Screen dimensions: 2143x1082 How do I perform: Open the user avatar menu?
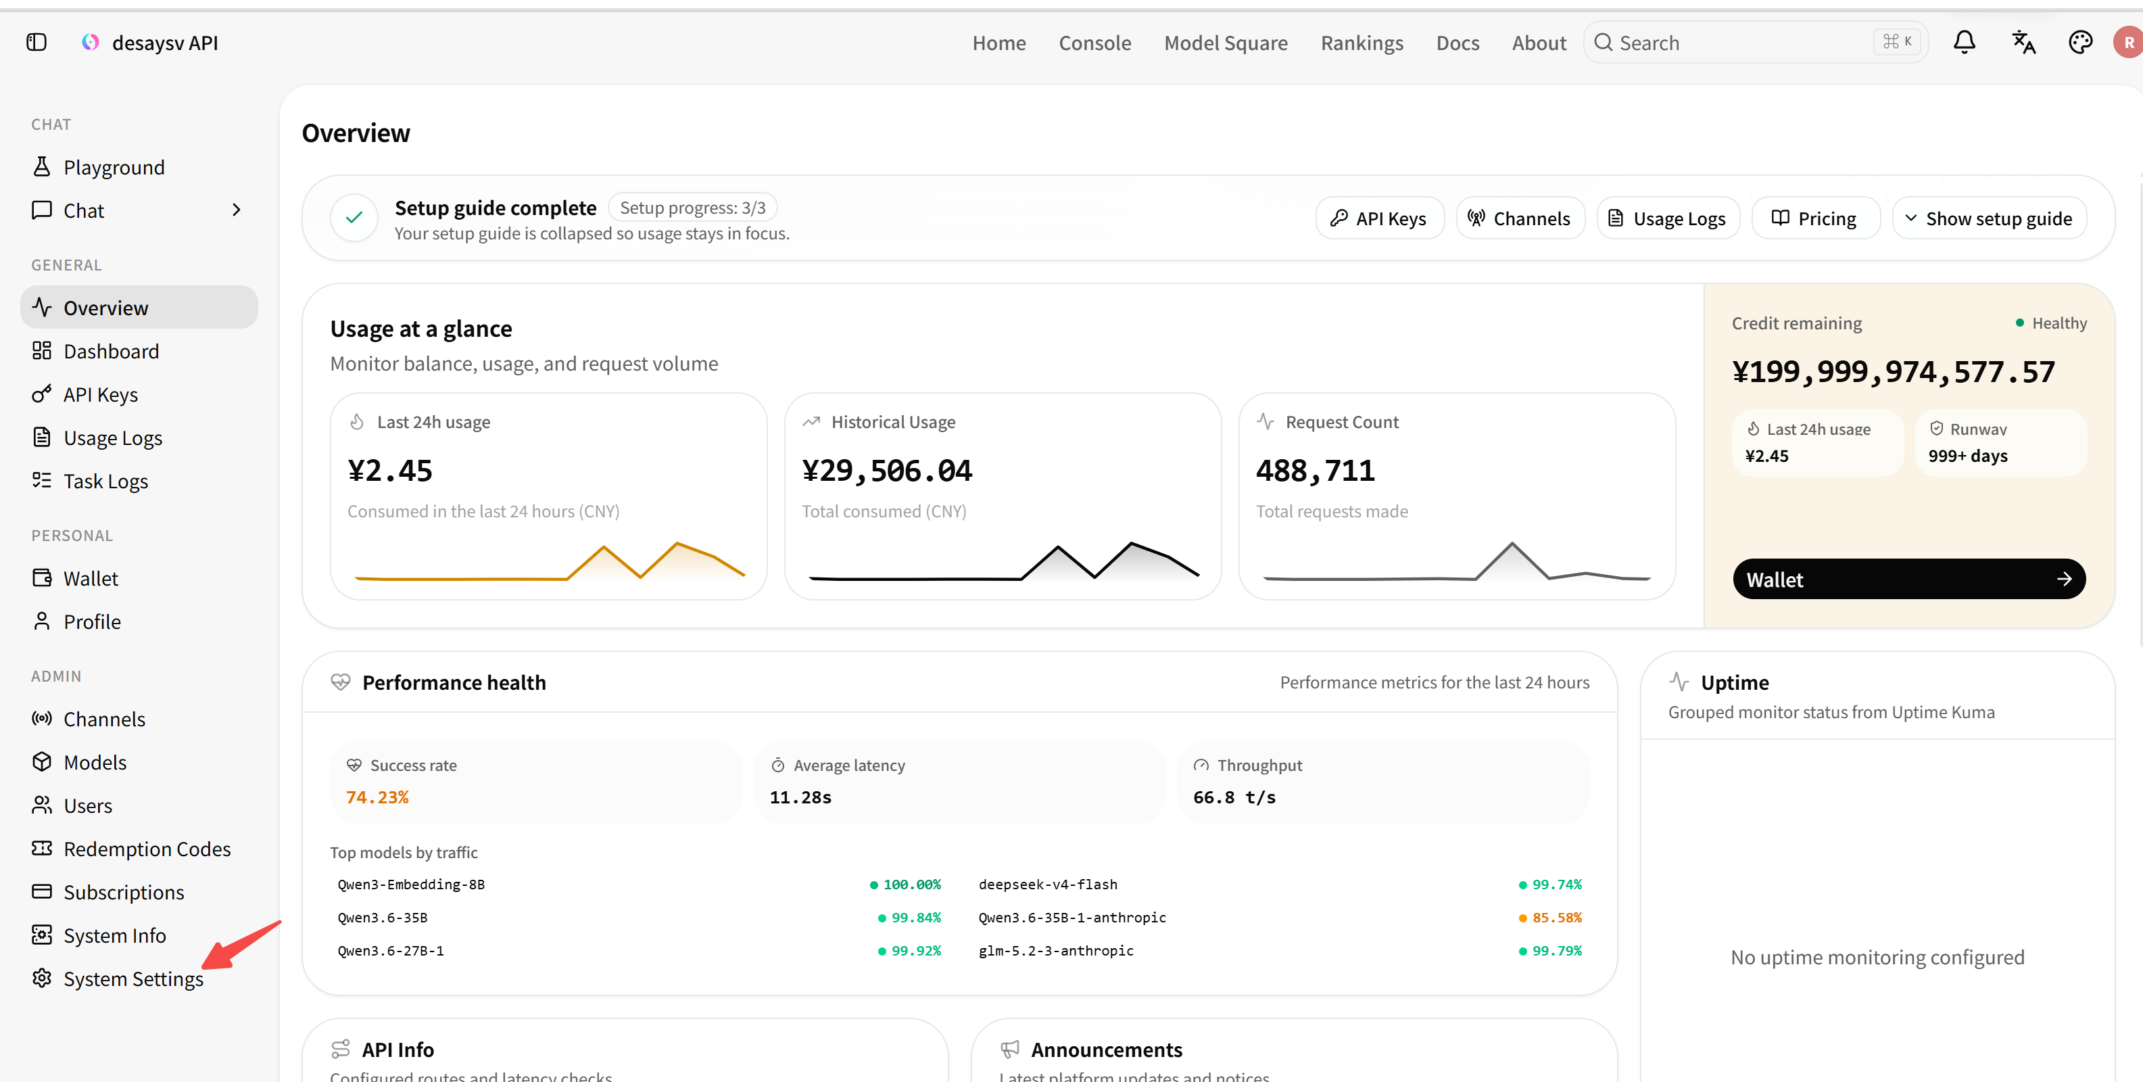click(2128, 43)
